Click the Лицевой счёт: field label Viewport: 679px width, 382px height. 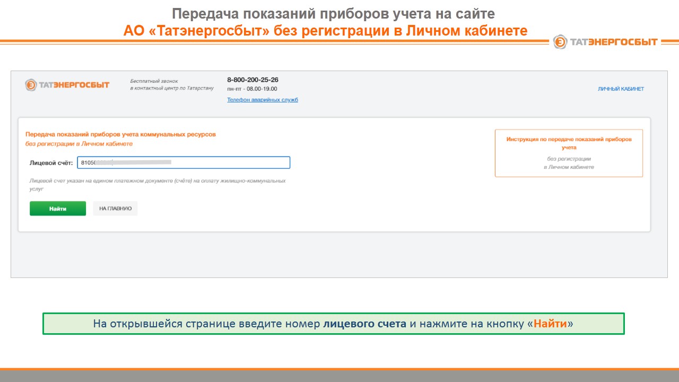click(x=51, y=163)
